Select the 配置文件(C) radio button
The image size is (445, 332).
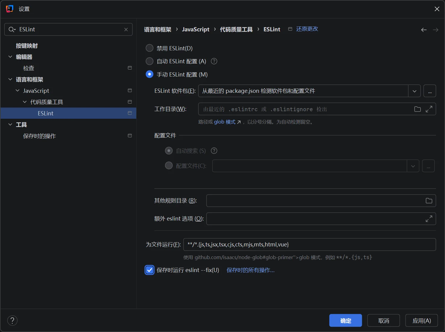click(169, 166)
